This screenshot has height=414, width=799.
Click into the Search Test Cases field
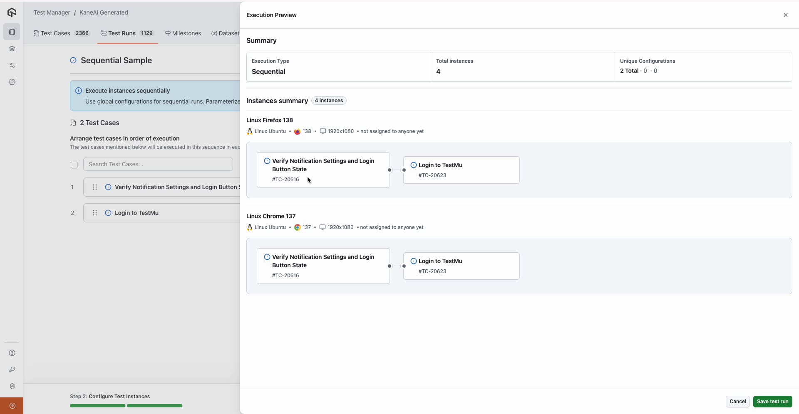158,164
